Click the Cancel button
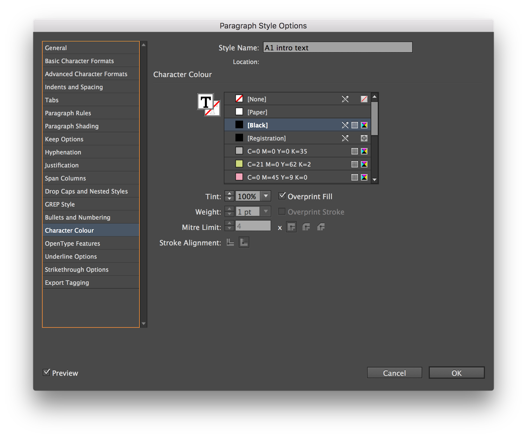Screen dimensions: 527x438 [x=394, y=373]
